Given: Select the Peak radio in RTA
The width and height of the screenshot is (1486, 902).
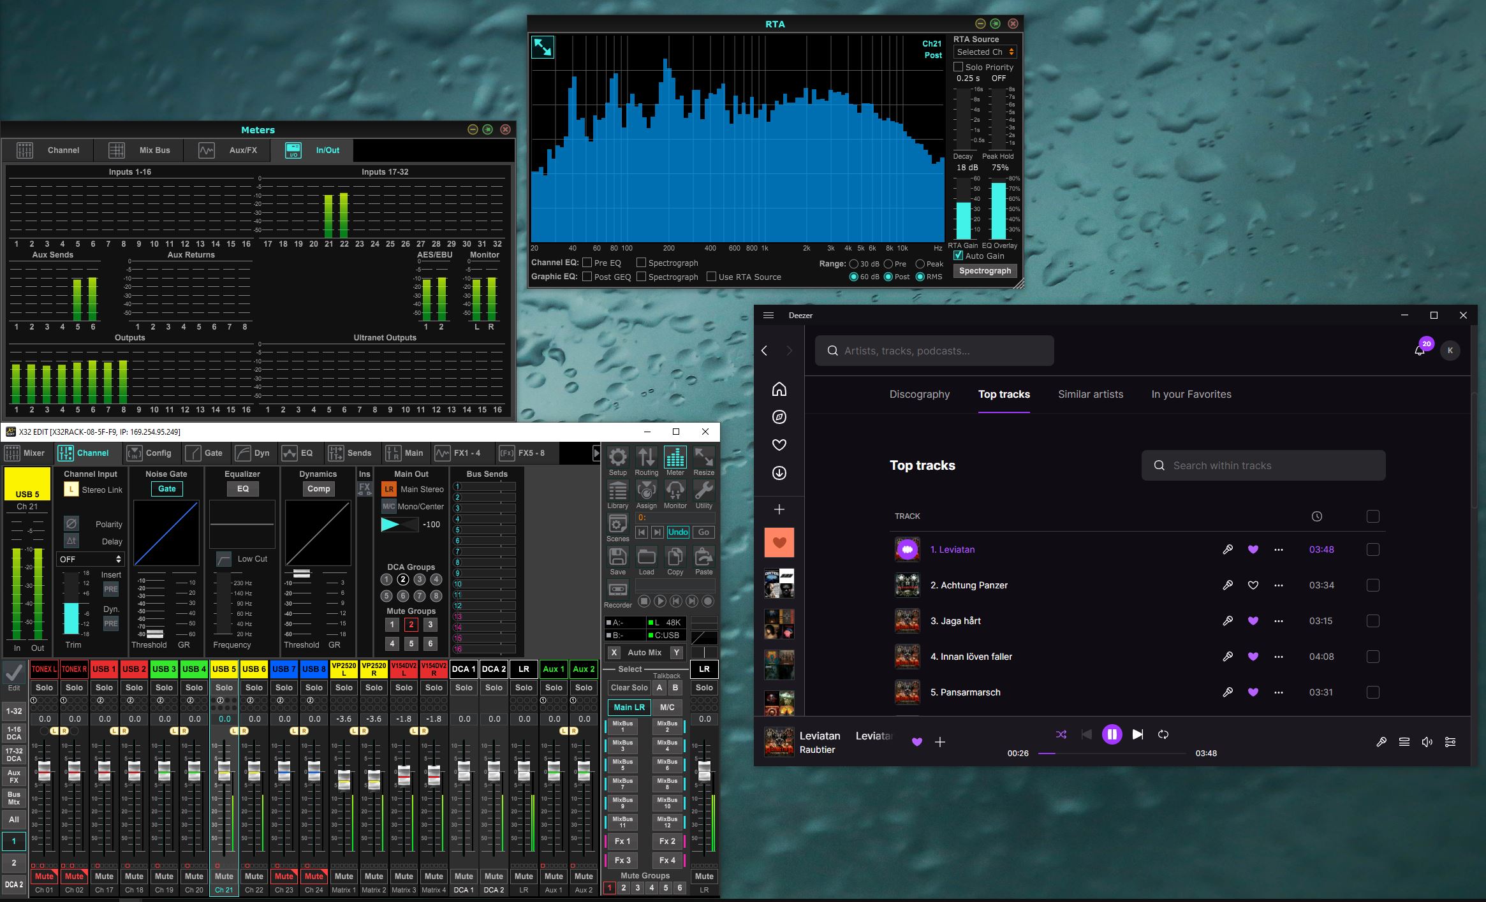Looking at the screenshot, I should click(x=920, y=264).
